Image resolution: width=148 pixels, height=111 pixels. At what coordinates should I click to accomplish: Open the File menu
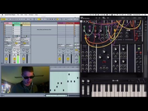click(x=18, y=15)
